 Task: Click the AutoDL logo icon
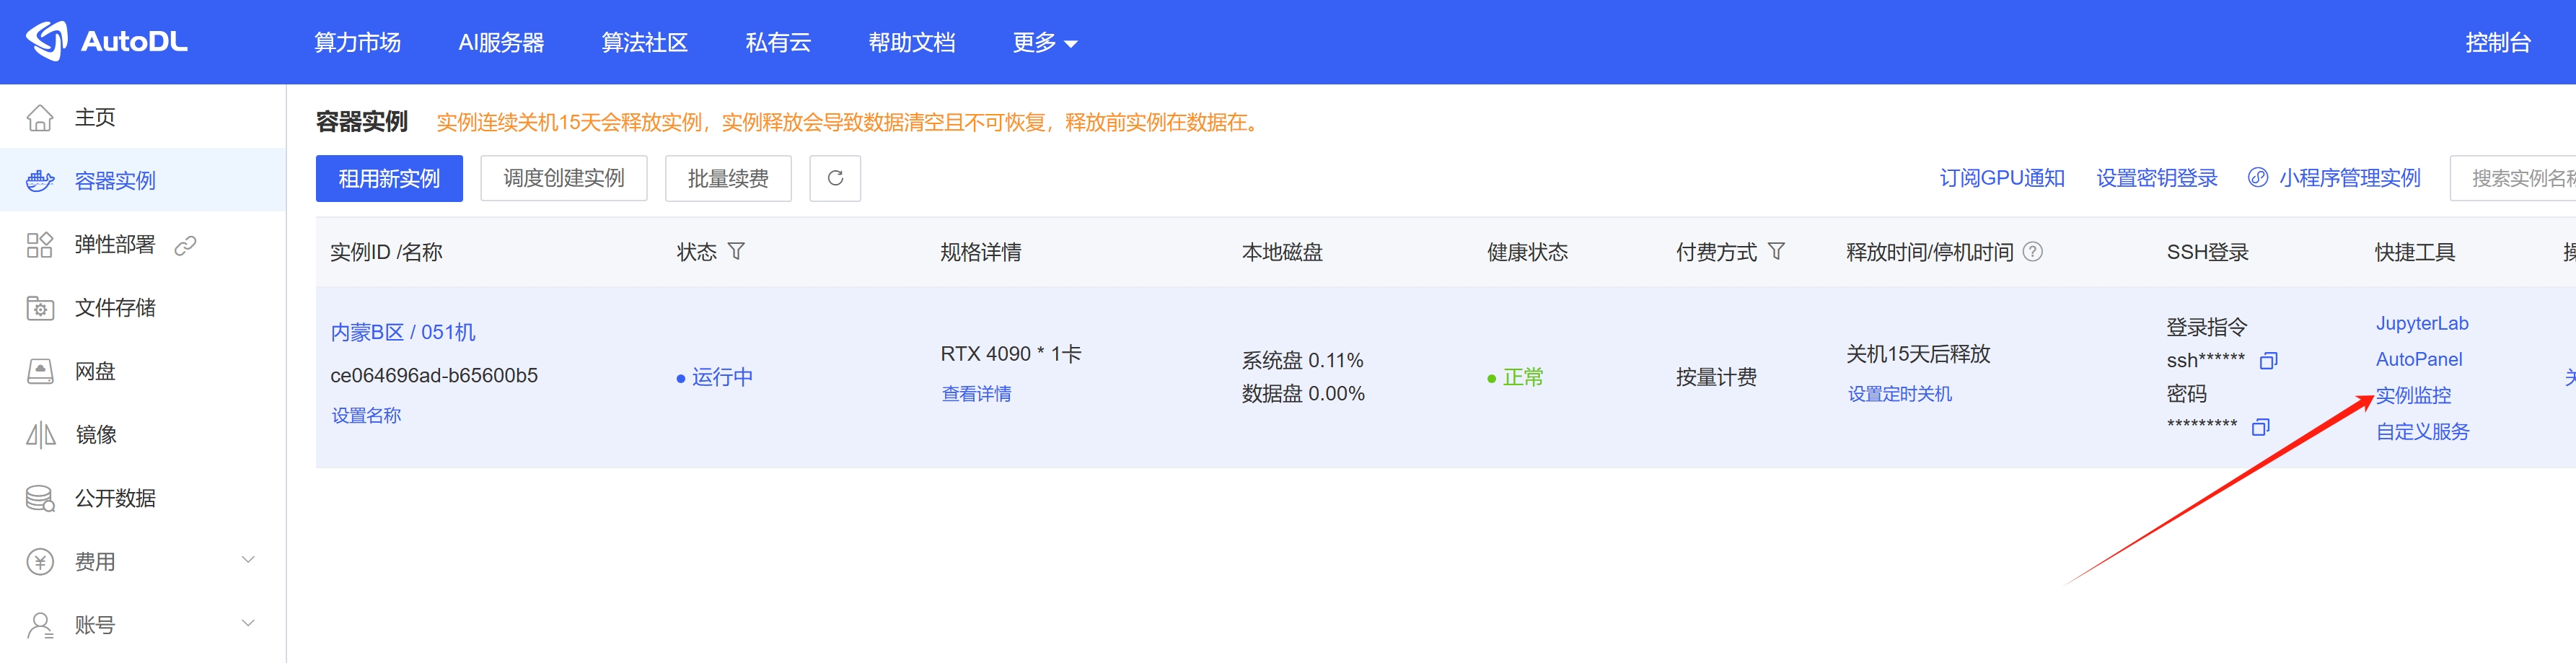(x=46, y=41)
